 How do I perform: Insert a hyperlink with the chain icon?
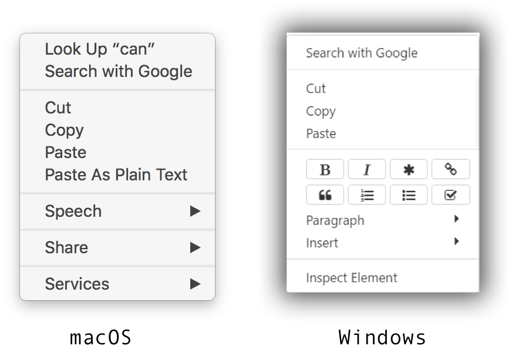(450, 170)
